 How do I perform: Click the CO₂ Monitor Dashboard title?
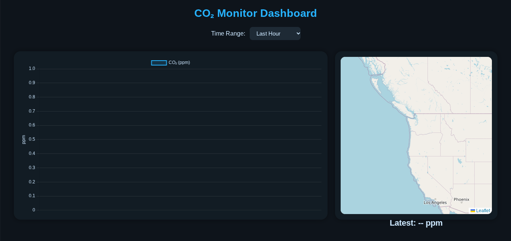[255, 13]
